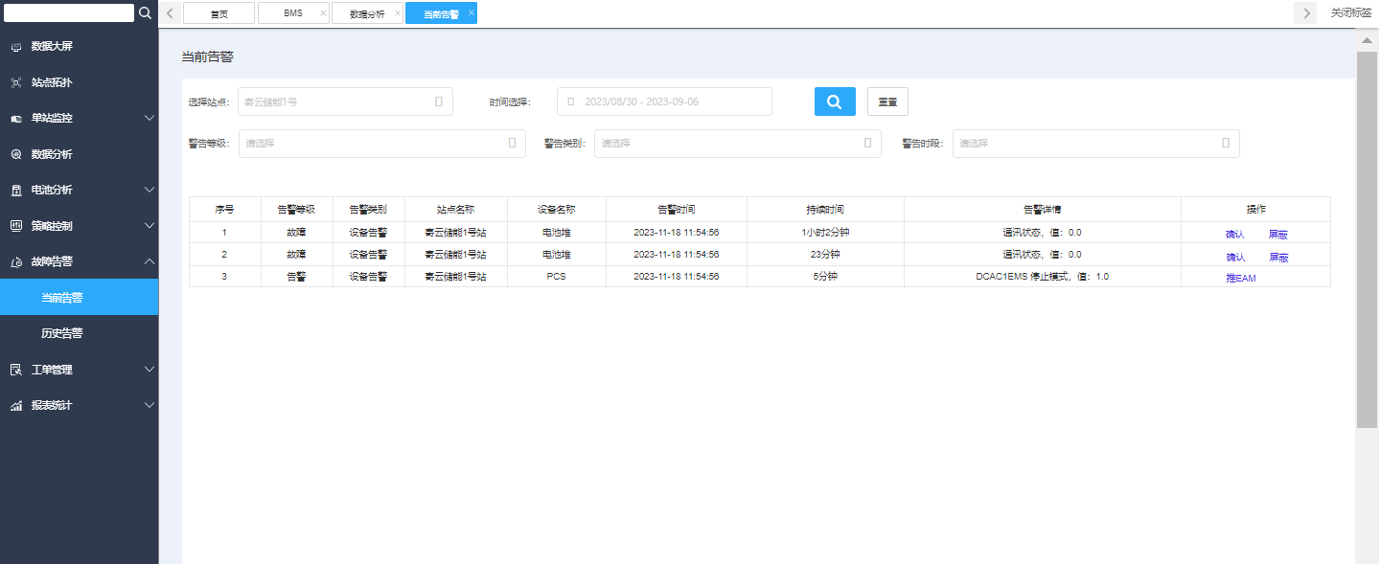Click the 1小时2分钟 duration cell

click(825, 232)
